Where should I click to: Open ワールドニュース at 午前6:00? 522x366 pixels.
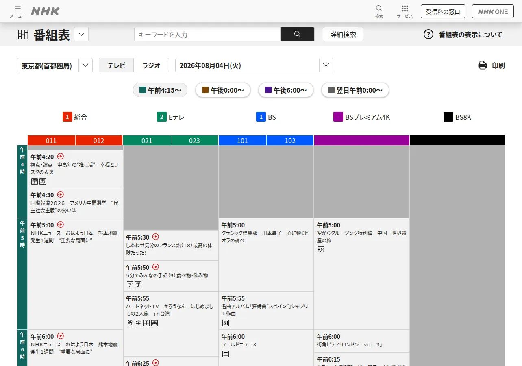[266, 348]
